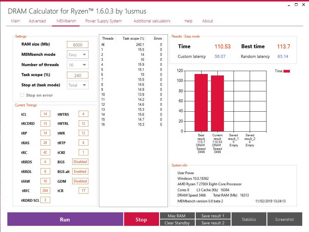Click the tRRDL value field
Viewport: 309px width, 232px height.
(x=45, y=171)
